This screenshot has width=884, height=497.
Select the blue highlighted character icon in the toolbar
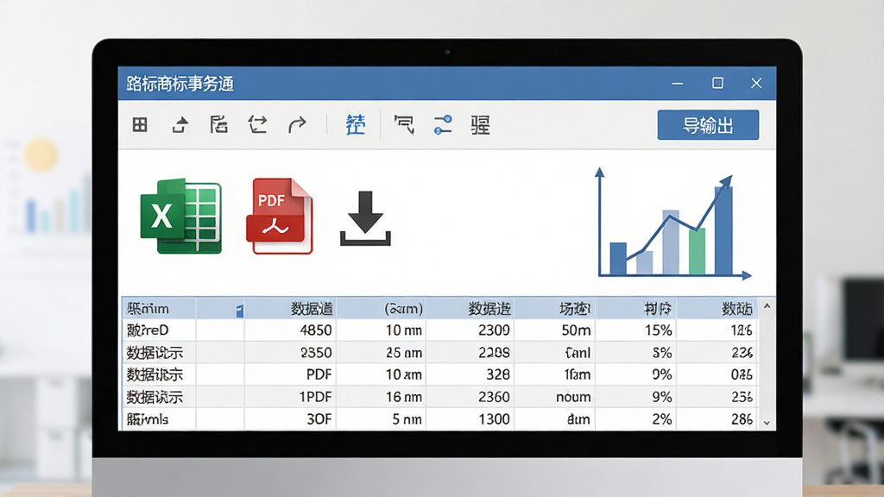click(356, 124)
